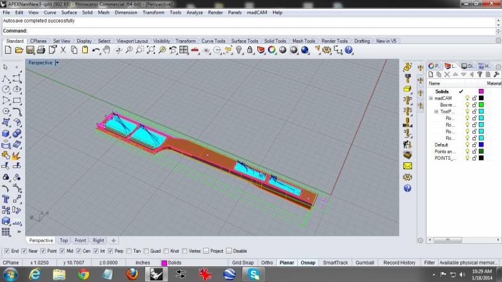The width and height of the screenshot is (502, 282).
Task: Switch to the Curve Tools toolbar tab
Action: coord(213,41)
